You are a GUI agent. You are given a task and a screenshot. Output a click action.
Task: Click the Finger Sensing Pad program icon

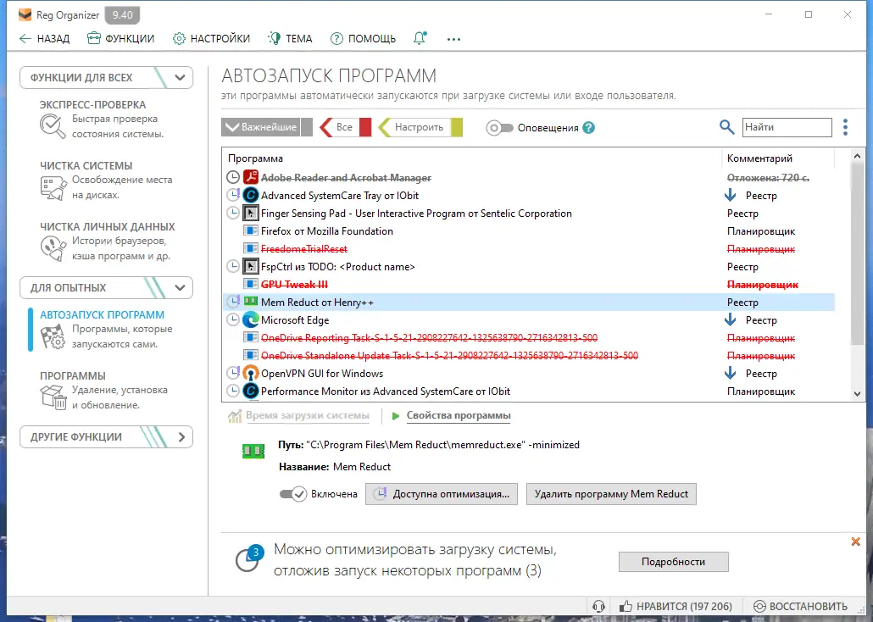click(x=251, y=213)
